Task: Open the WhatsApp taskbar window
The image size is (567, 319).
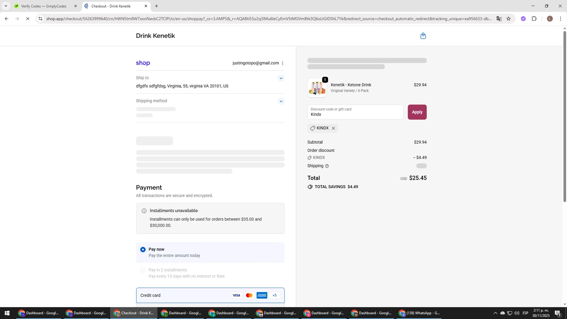Action: [x=419, y=313]
